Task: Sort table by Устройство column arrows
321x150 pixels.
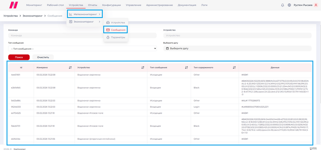Action: [x=143, y=68]
